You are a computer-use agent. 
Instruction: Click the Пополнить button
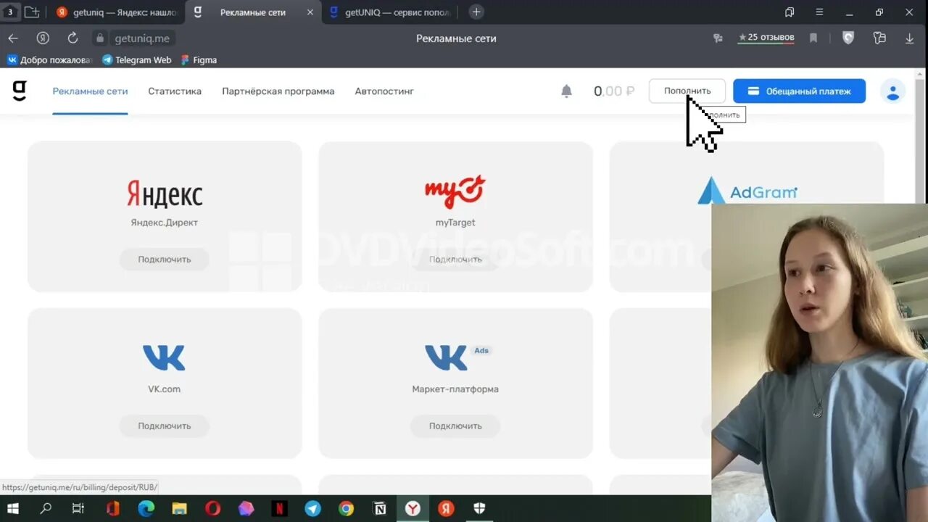[687, 91]
